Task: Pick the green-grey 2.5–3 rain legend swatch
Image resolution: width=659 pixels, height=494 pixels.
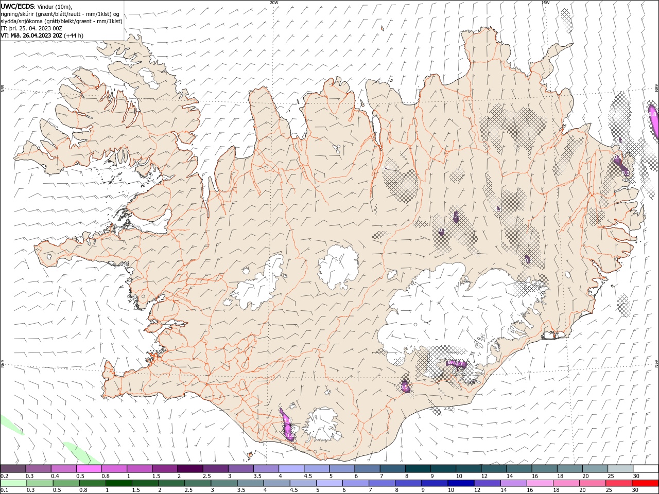Action: pos(197,483)
